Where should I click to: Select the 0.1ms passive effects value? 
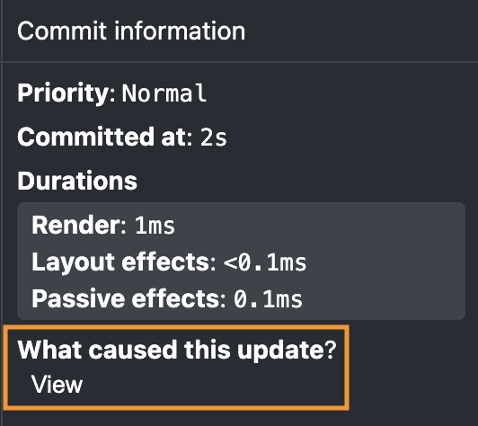269,299
